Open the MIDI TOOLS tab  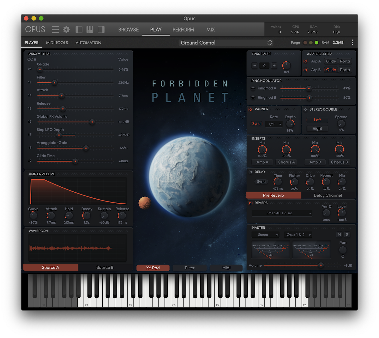click(57, 43)
